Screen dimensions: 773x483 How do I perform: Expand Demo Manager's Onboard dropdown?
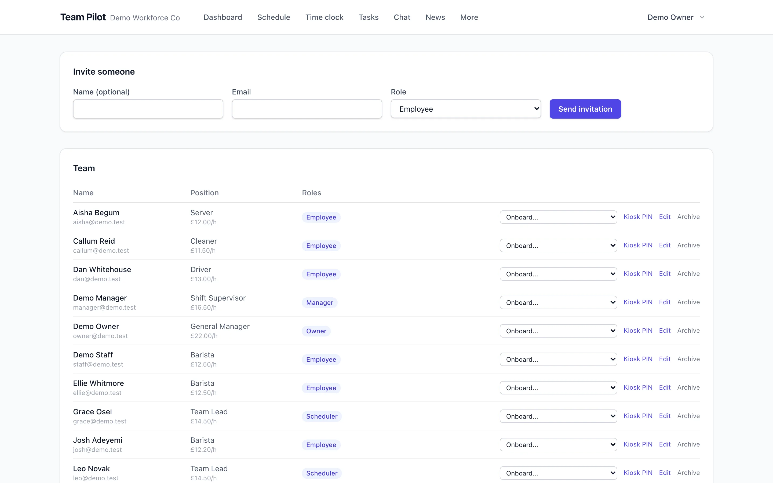coord(558,302)
